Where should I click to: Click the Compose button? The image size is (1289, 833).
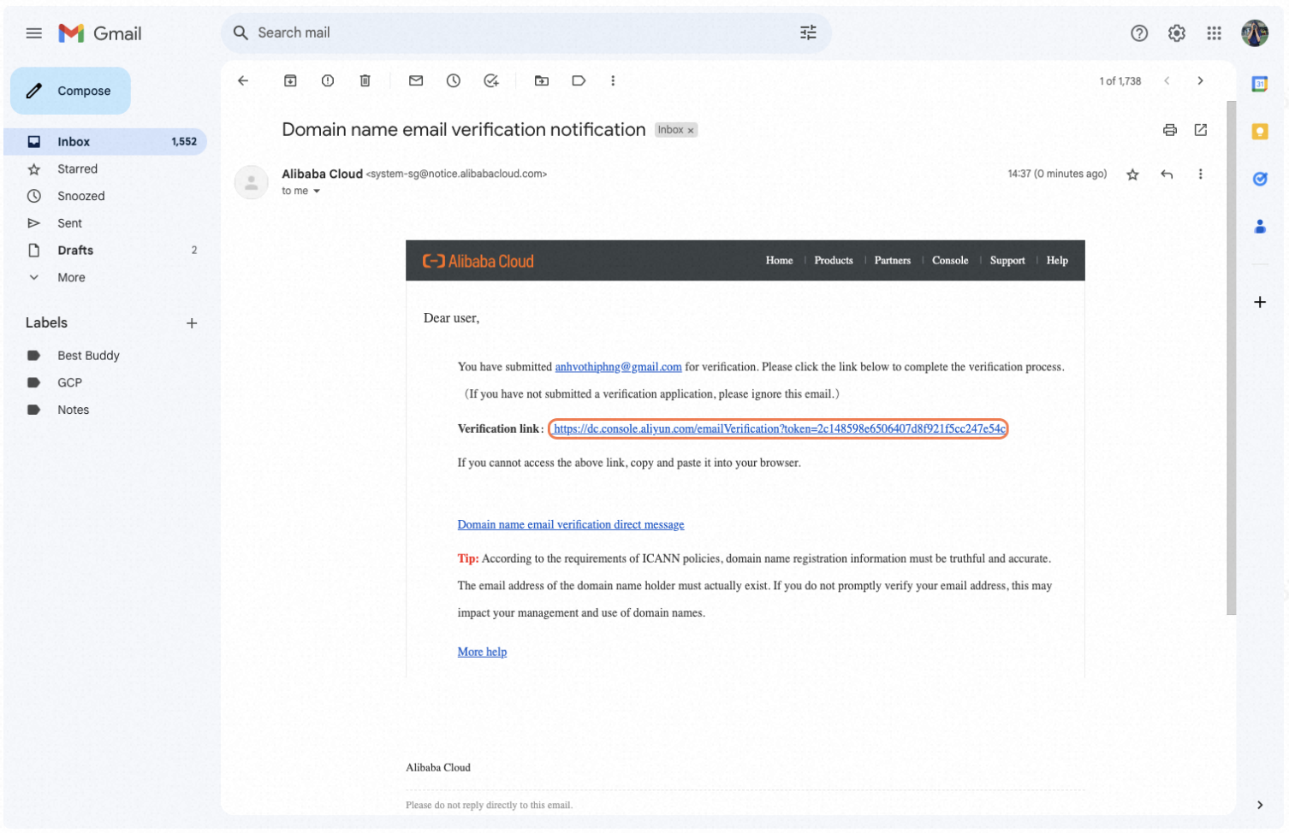(70, 91)
